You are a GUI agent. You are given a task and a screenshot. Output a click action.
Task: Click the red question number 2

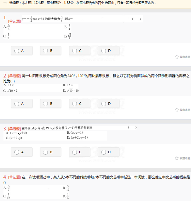coord(5,76)
